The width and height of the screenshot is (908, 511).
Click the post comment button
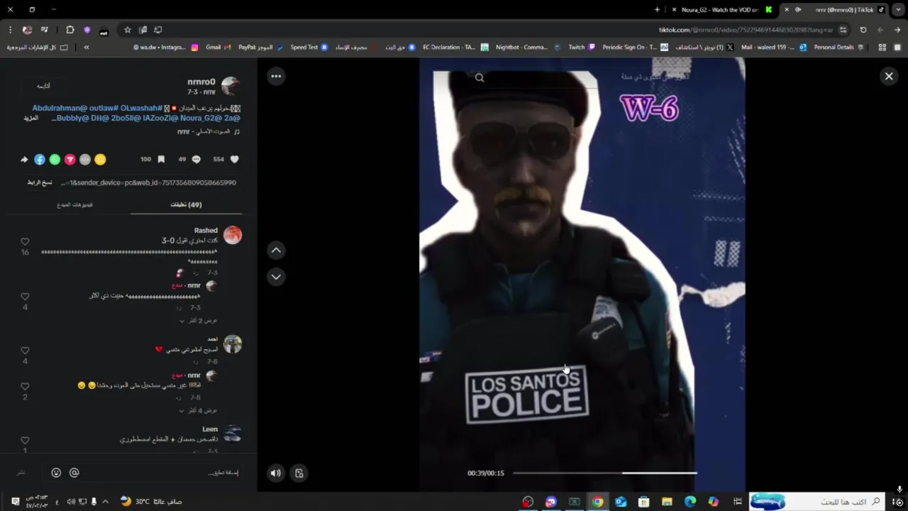tap(21, 473)
